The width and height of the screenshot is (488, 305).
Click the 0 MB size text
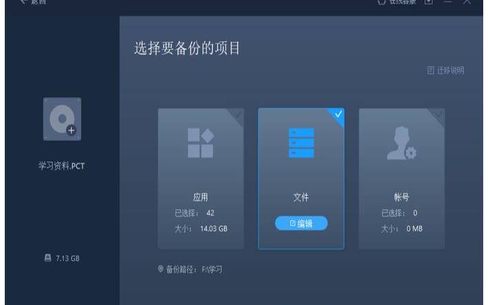coord(414,228)
